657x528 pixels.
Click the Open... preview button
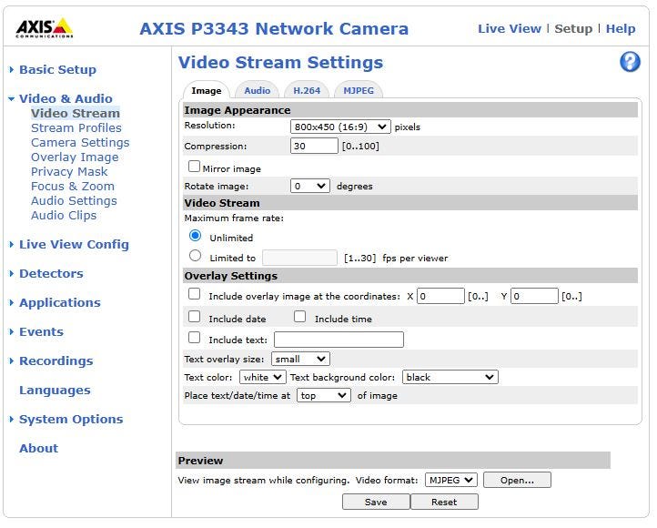517,480
